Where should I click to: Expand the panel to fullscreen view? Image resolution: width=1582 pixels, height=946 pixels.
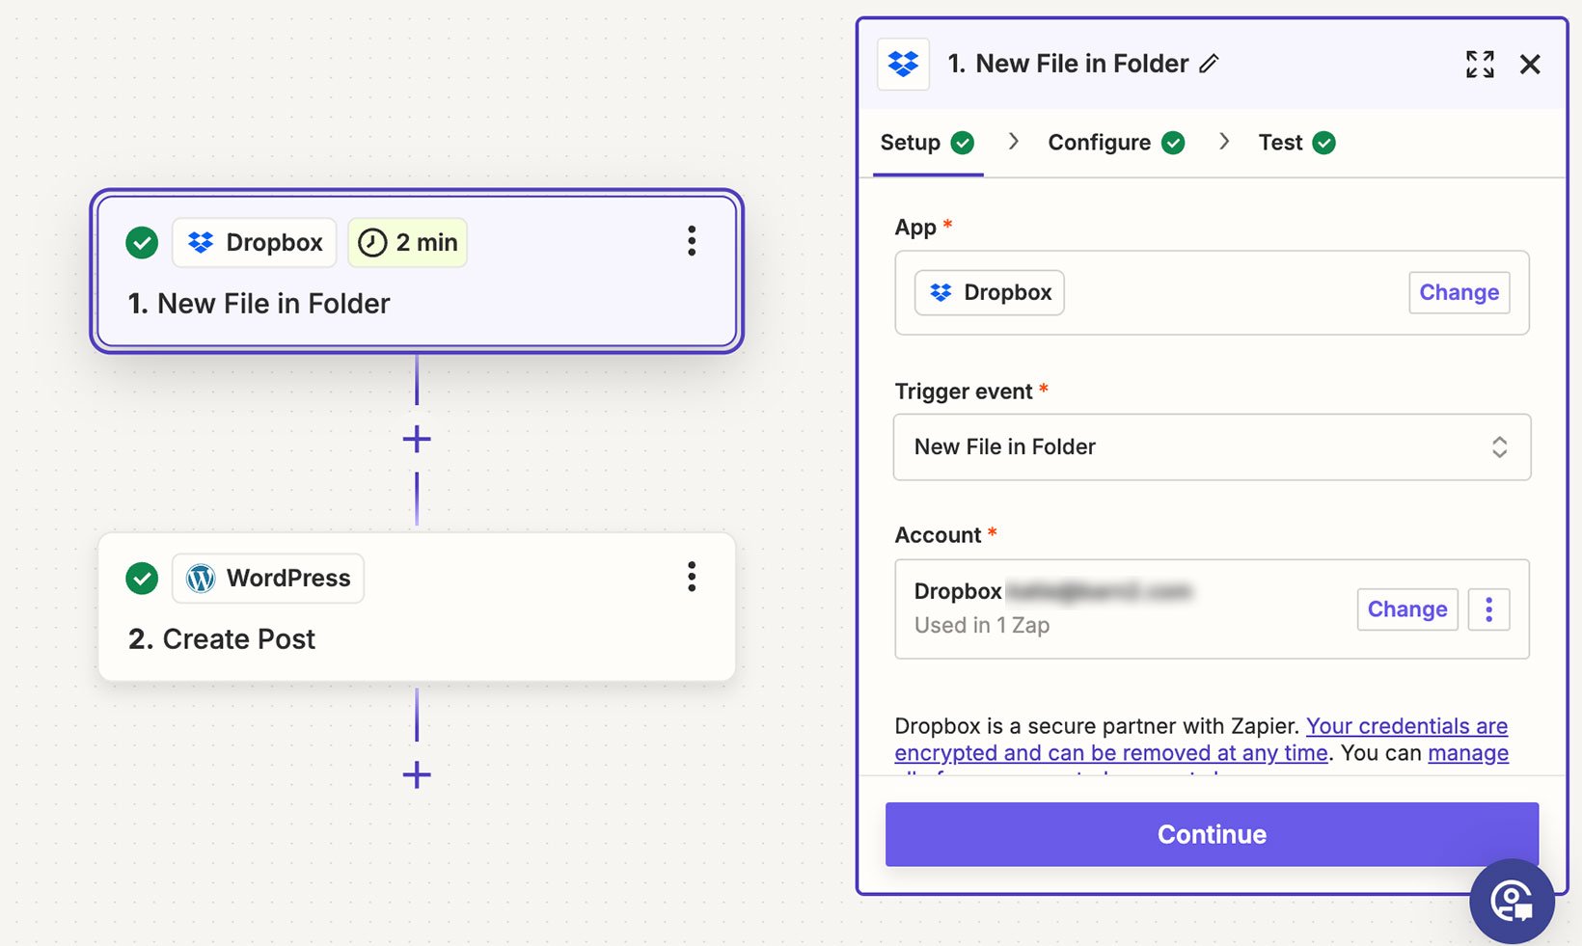1480,64
